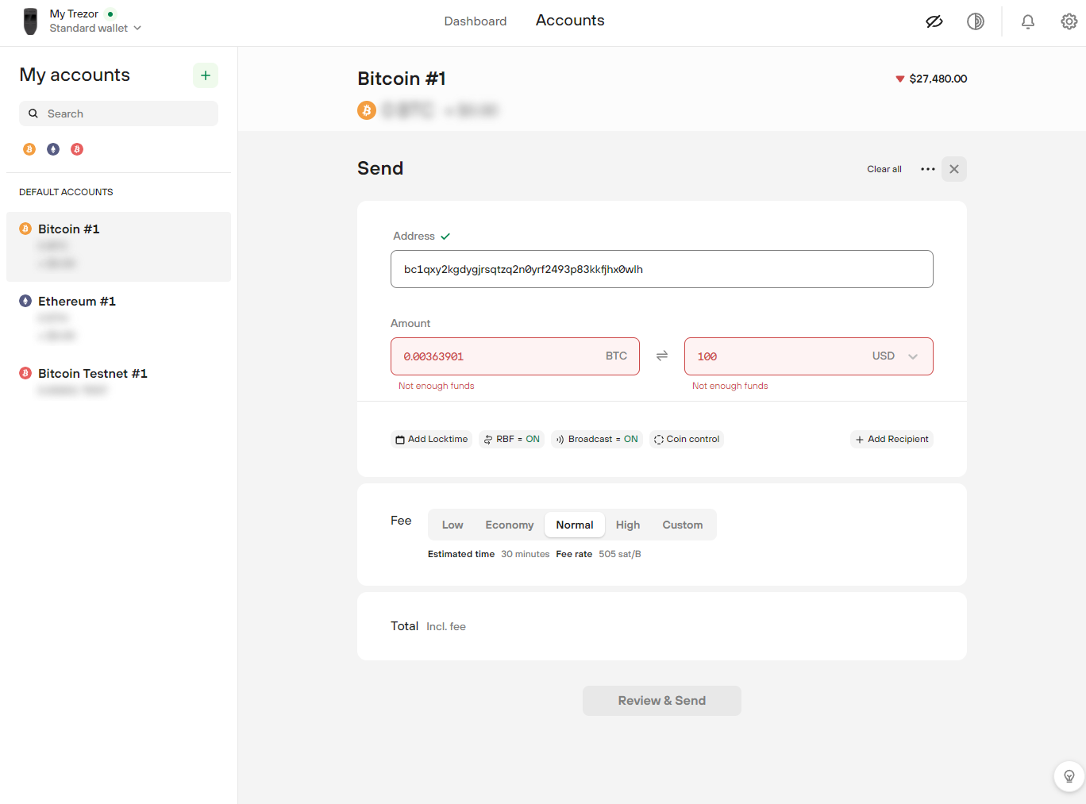This screenshot has height=804, width=1086.
Task: Click the 505 sat/B fee rate value
Action: click(x=620, y=554)
